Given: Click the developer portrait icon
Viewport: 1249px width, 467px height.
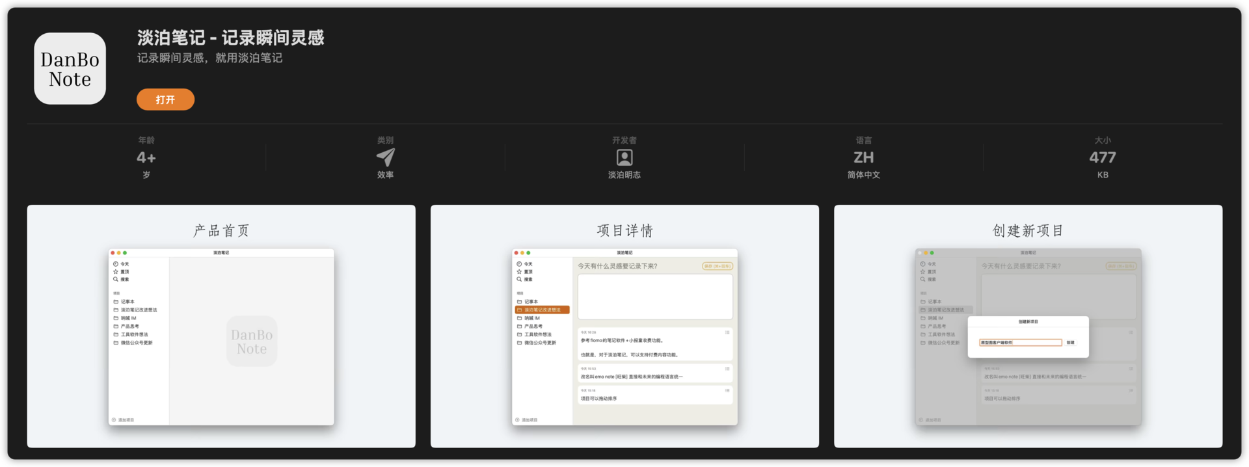Looking at the screenshot, I should pyautogui.click(x=624, y=157).
